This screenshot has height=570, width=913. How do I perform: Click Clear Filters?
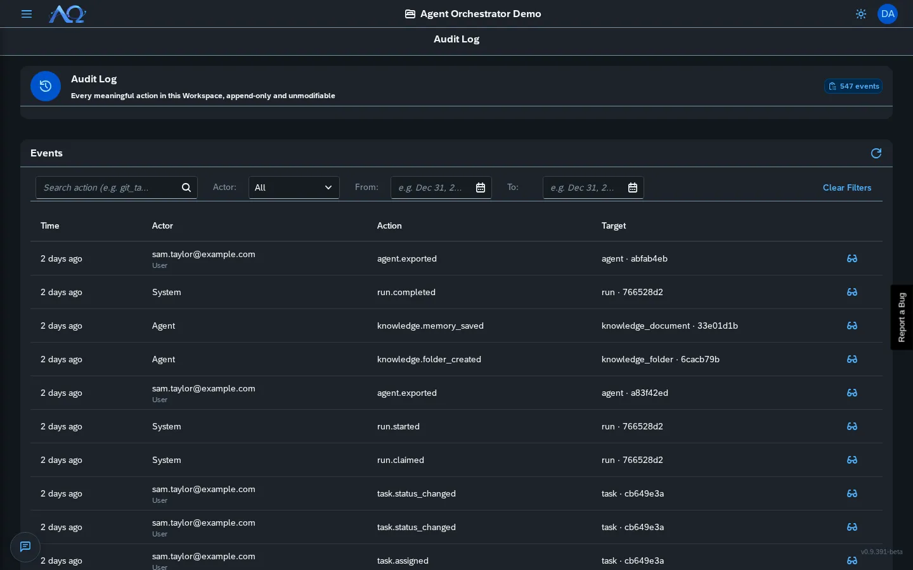pos(847,187)
